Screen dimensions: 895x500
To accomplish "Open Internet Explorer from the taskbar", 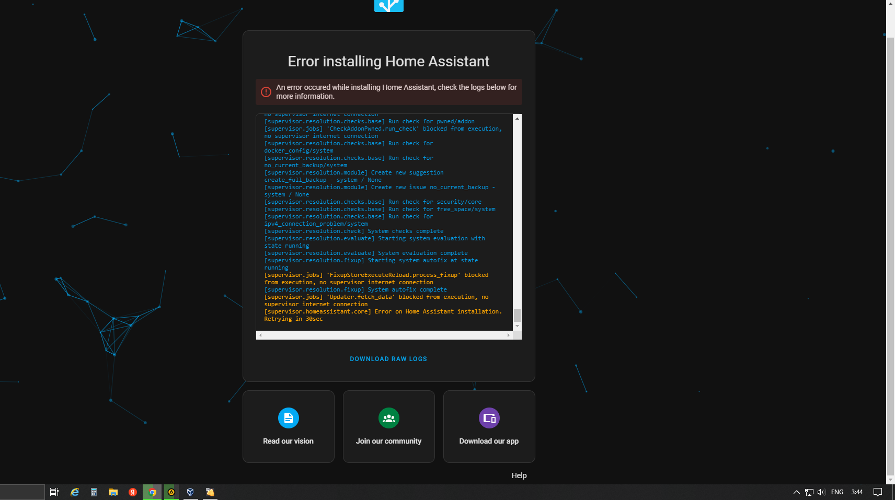I will tap(74, 492).
